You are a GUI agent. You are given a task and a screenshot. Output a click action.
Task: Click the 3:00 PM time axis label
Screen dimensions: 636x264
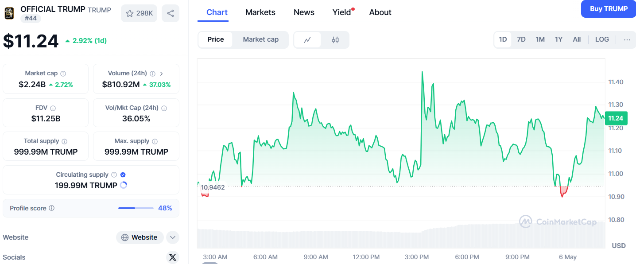416,257
